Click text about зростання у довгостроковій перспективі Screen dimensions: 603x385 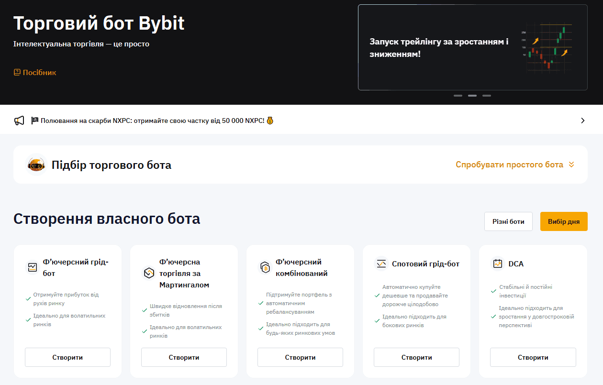(x=536, y=317)
